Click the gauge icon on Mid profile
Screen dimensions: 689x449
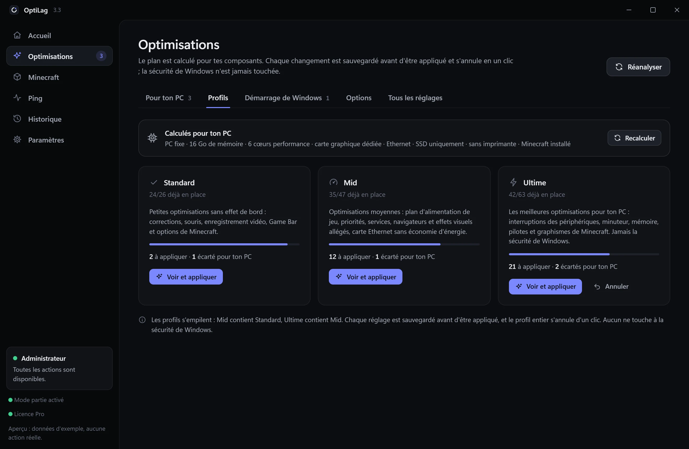(334, 182)
